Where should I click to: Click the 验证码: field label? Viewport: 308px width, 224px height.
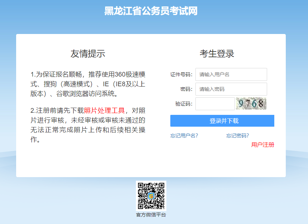tap(184, 104)
